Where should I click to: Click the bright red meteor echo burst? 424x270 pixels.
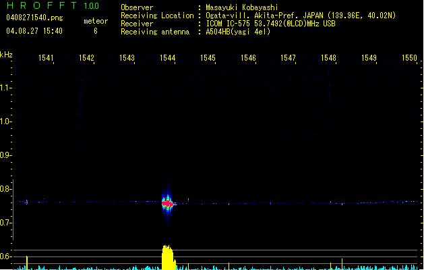pos(167,202)
